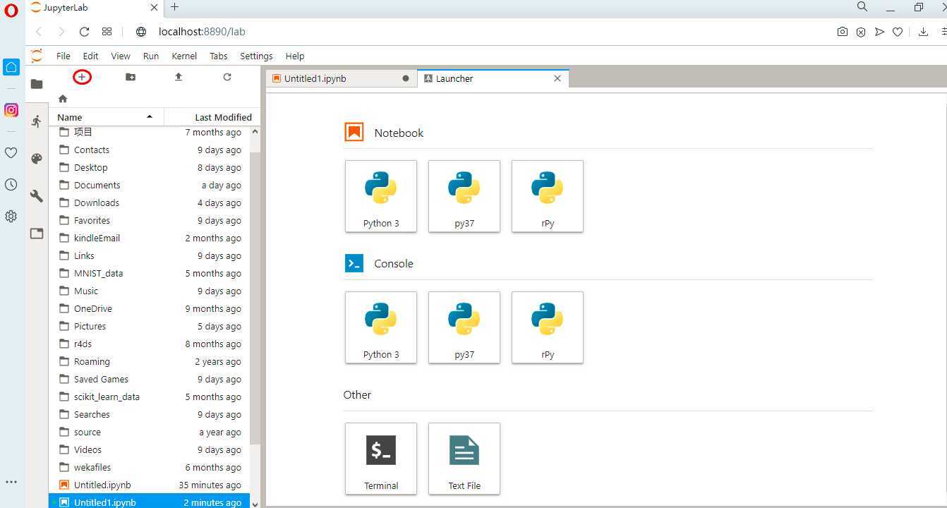This screenshot has width=947, height=508.
Task: Open Opera settings gear in sidebar
Action: (x=11, y=217)
